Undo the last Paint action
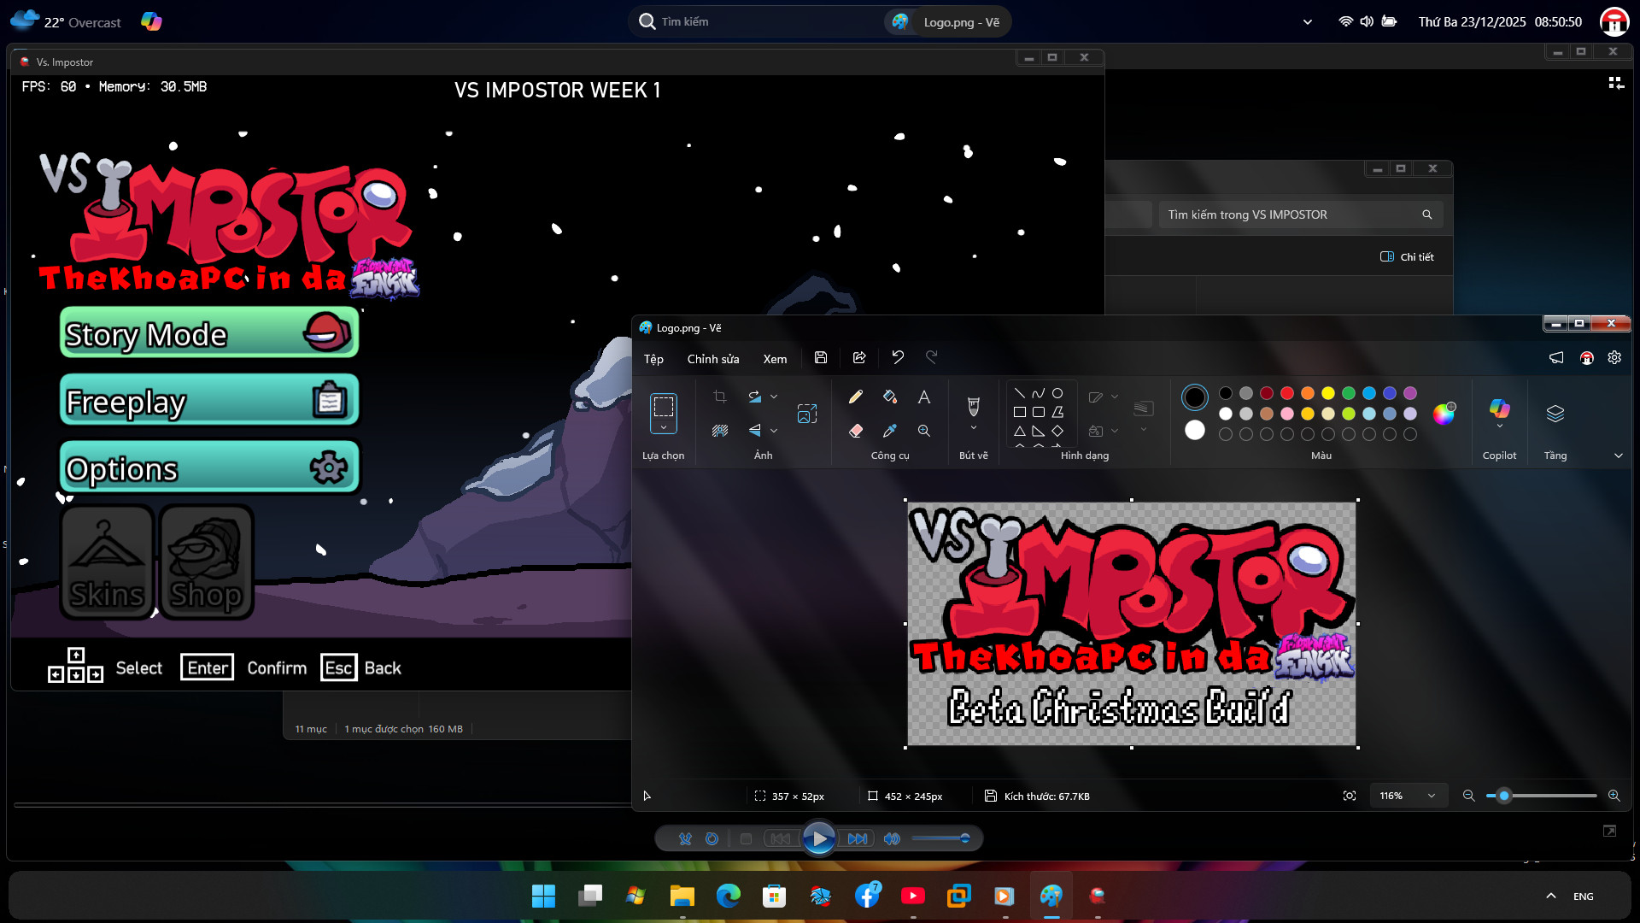 tap(898, 357)
